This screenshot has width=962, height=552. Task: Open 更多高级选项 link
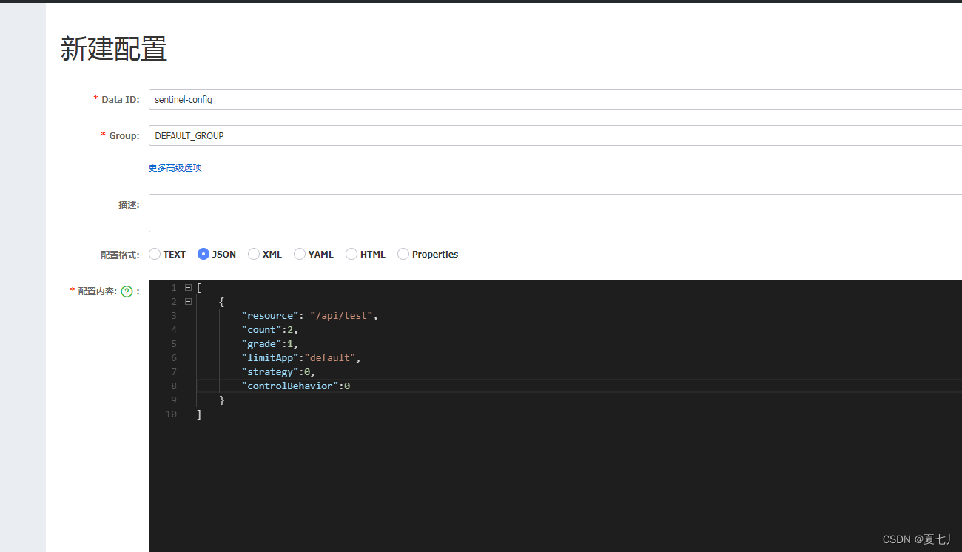[x=175, y=168]
